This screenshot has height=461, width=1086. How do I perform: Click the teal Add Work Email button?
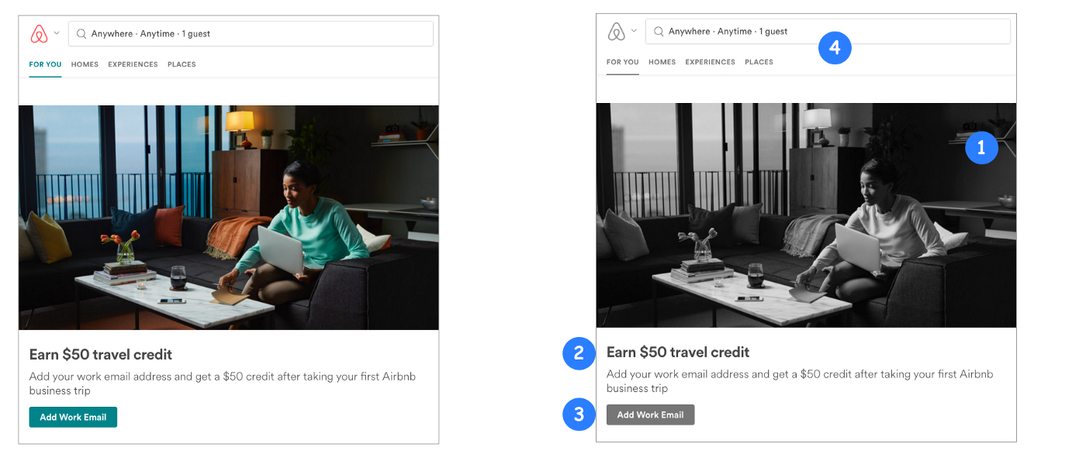pyautogui.click(x=73, y=417)
